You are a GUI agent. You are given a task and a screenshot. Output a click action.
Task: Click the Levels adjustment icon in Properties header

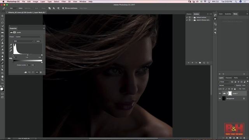pyautogui.click(x=11, y=32)
